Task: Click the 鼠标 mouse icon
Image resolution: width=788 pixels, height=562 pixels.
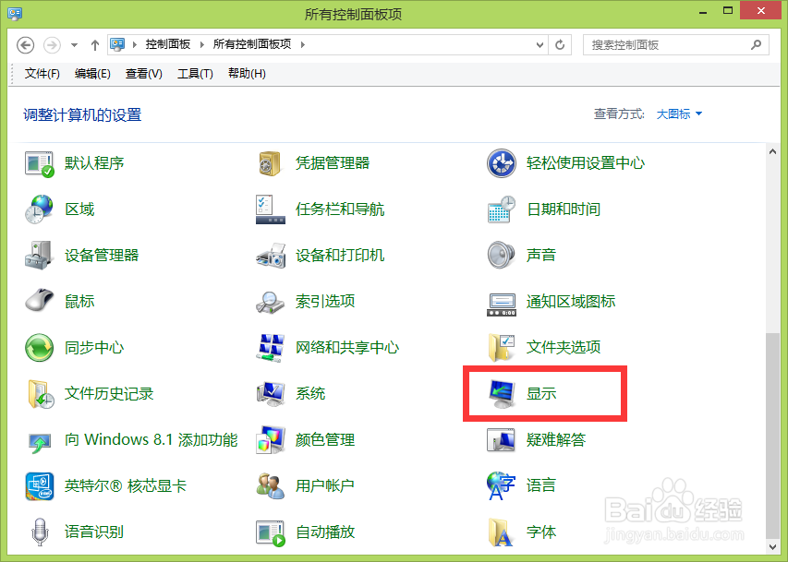Action: tap(39, 300)
